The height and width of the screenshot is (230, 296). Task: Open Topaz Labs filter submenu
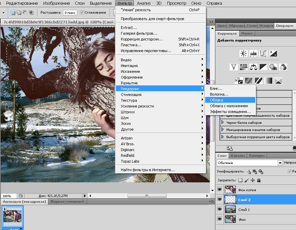(160, 161)
